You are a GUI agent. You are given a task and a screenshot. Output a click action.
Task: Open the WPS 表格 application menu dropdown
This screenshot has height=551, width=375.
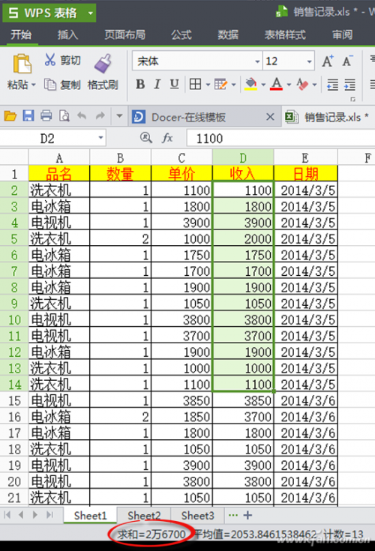point(91,13)
